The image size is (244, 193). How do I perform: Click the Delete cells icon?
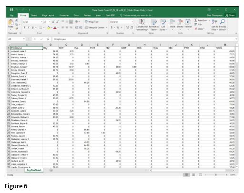tap(180, 22)
